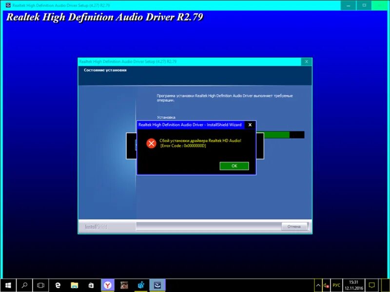Click the muted speaker volume icon
The height and width of the screenshot is (292, 390).
[326, 286]
